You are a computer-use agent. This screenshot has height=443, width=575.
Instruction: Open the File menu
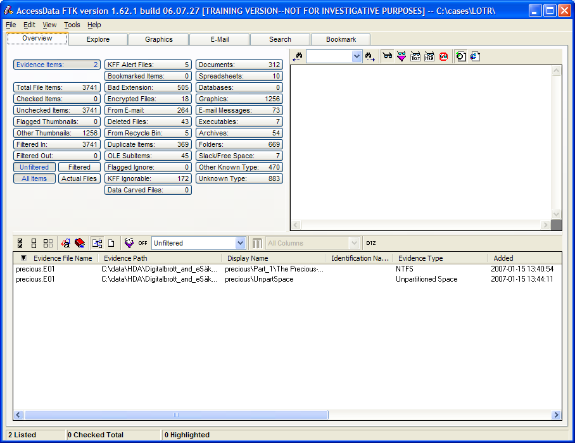coord(11,25)
